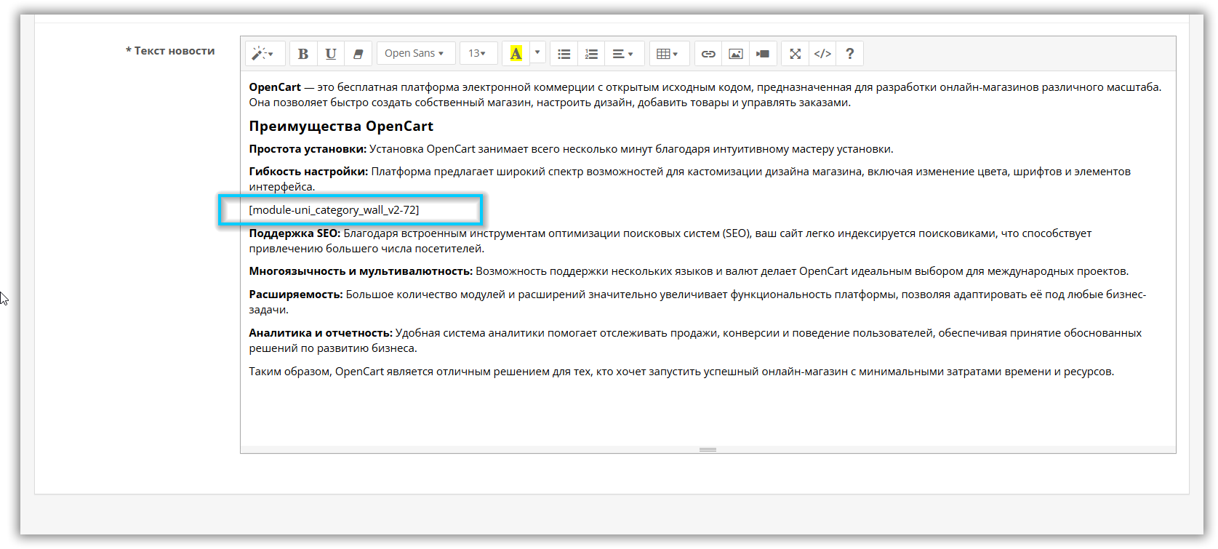The height and width of the screenshot is (549, 1218).
Task: Insert an ordered numbered list
Action: coord(592,54)
